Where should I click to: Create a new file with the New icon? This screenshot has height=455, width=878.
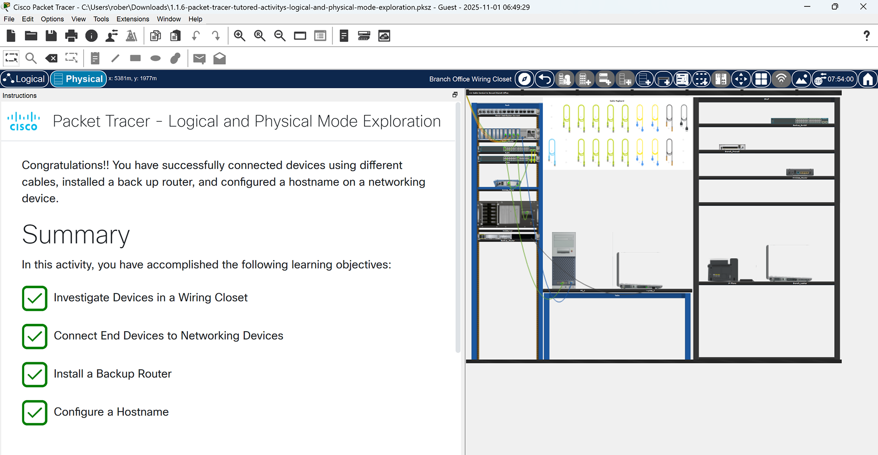(x=11, y=36)
